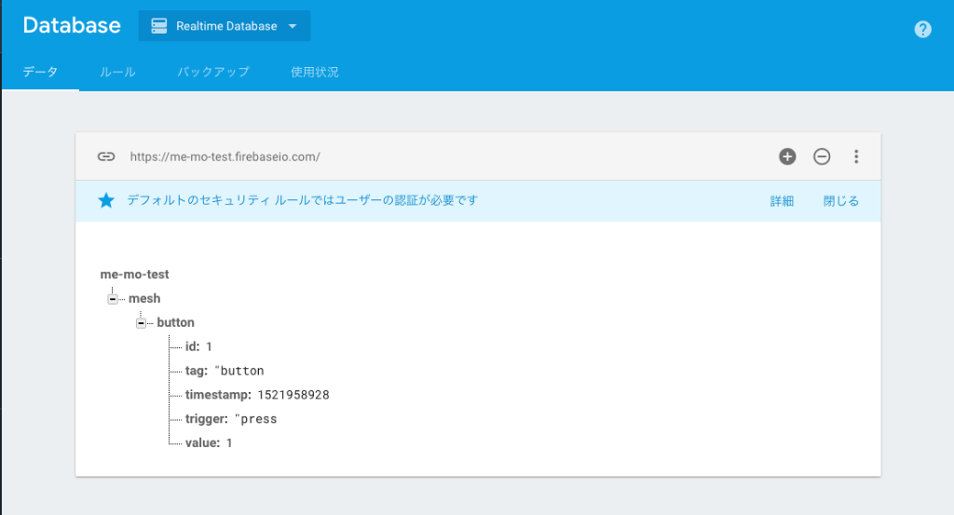This screenshot has width=954, height=515.
Task: Click the tag key label
Action: (197, 371)
